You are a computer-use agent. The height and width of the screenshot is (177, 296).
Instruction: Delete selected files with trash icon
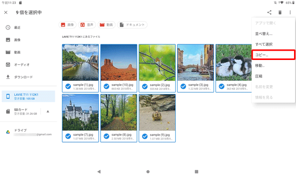pyautogui.click(x=280, y=12)
